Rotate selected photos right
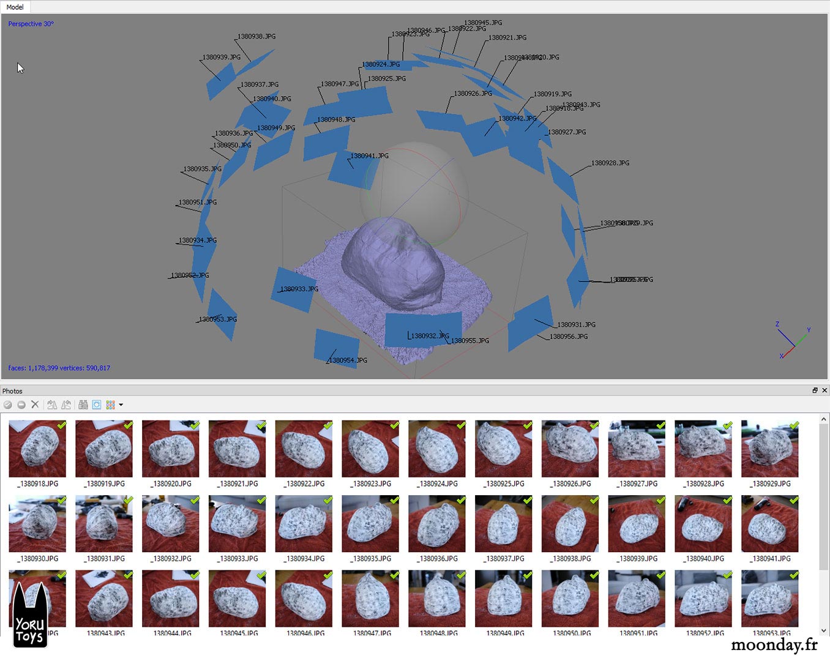 pyautogui.click(x=66, y=405)
